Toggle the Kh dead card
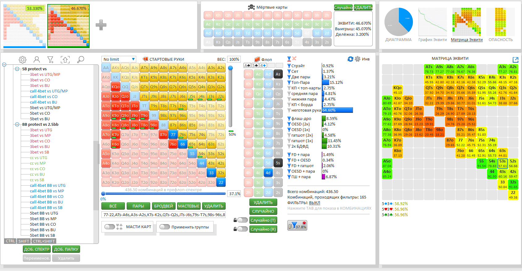The width and height of the screenshot is (522, 271). (x=218, y=15)
